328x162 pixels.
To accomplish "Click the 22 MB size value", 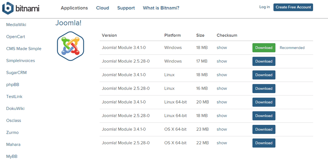I will [x=202, y=143].
